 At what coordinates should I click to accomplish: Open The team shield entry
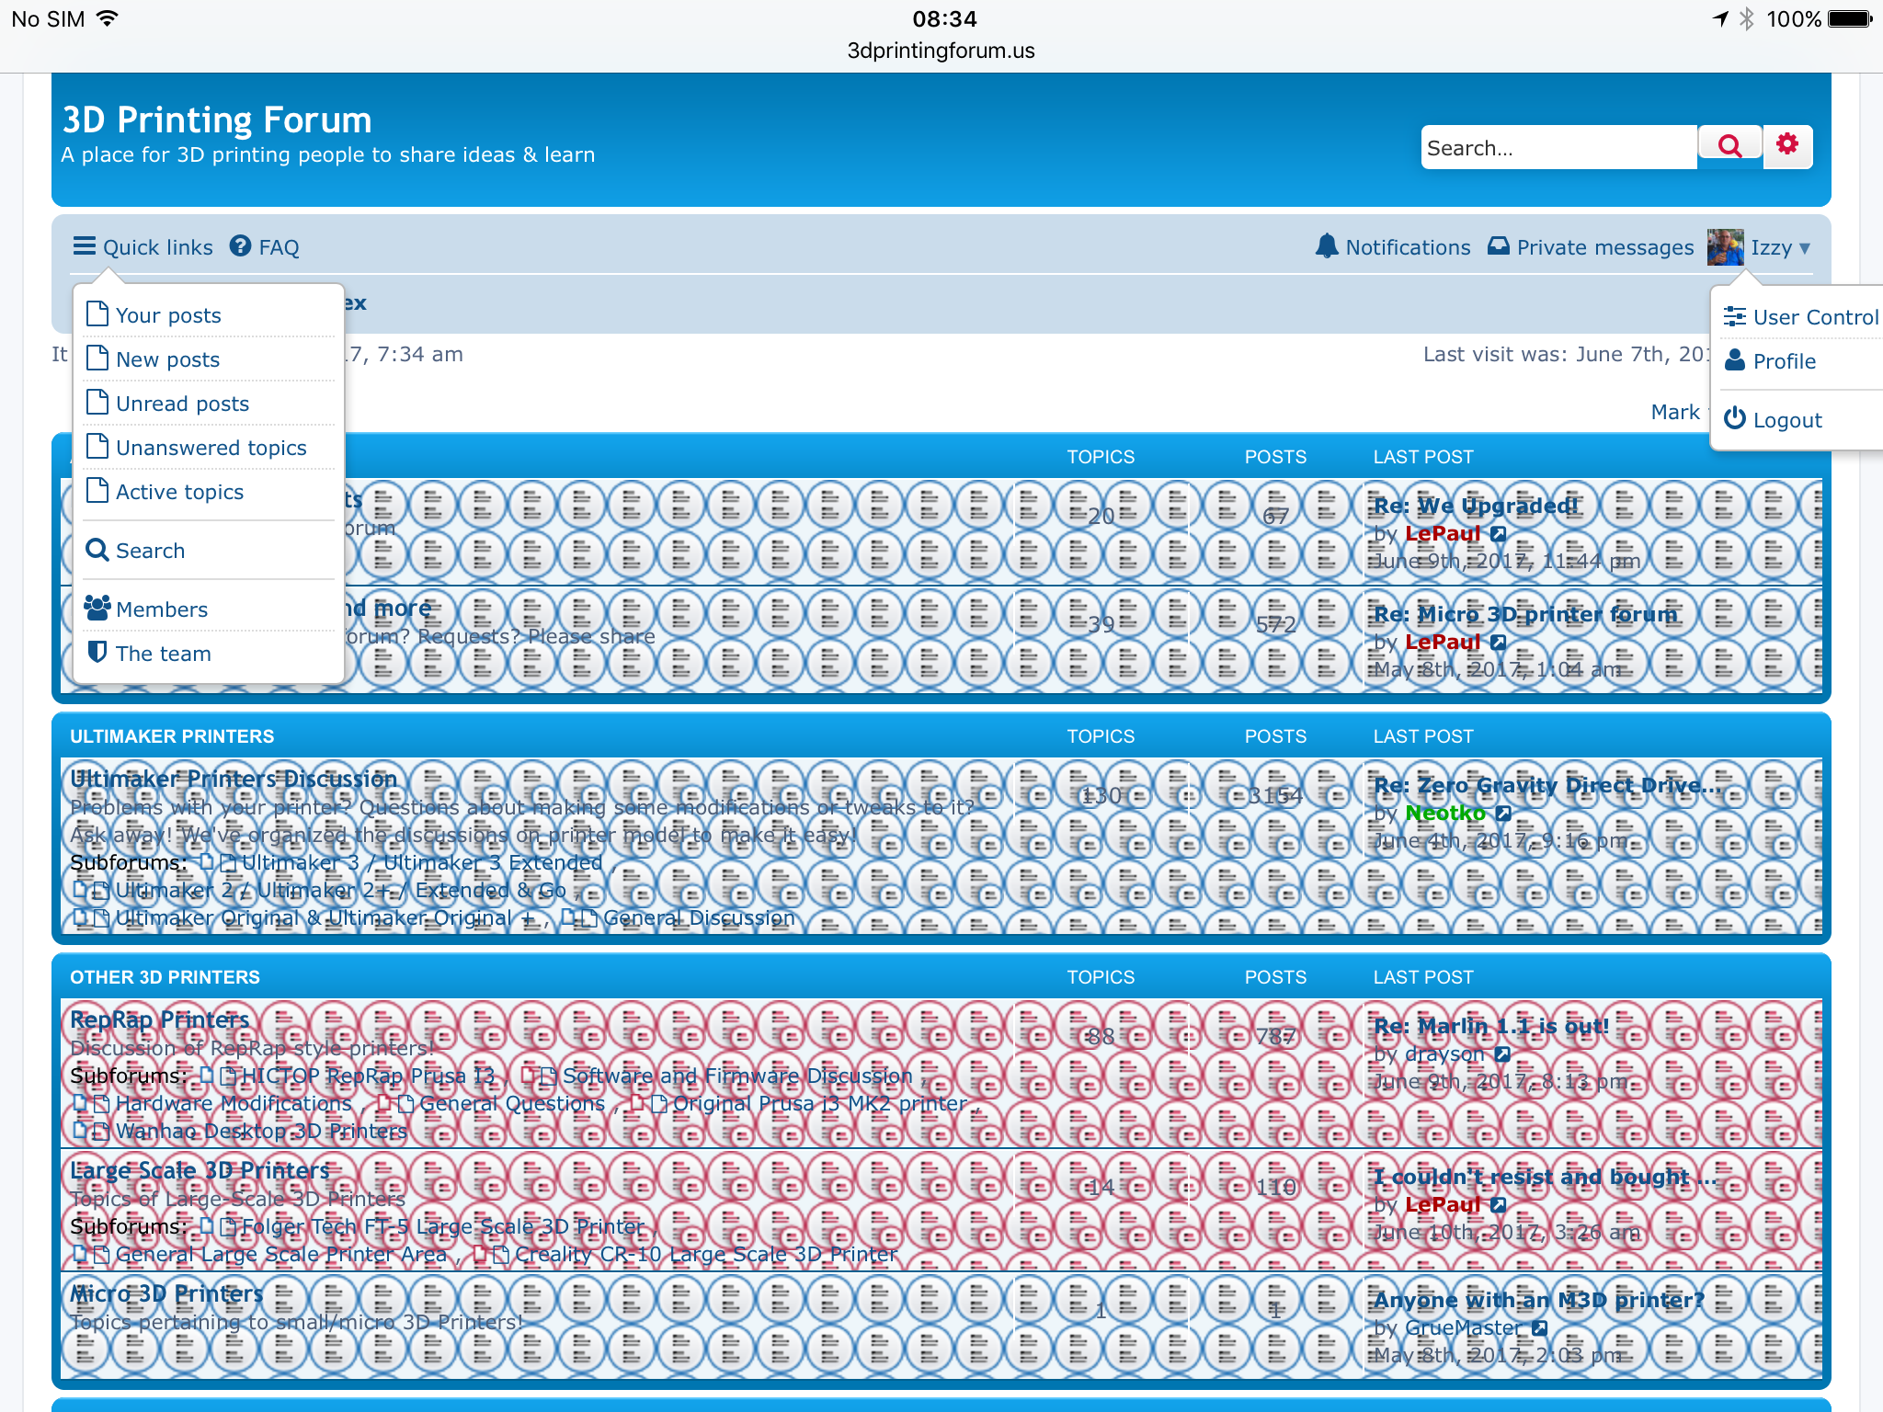pos(97,653)
